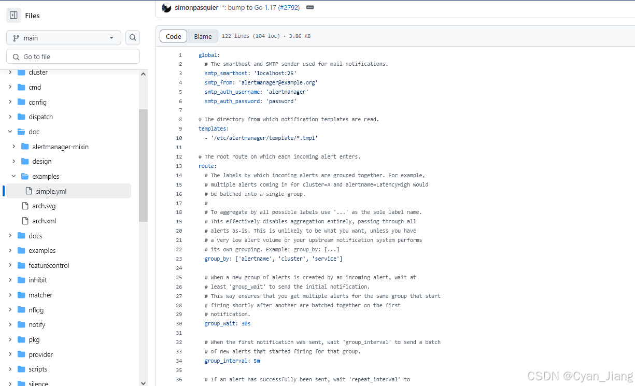Select the config folder icon

[21, 102]
